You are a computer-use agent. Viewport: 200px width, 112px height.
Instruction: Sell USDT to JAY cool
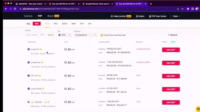click(x=171, y=76)
